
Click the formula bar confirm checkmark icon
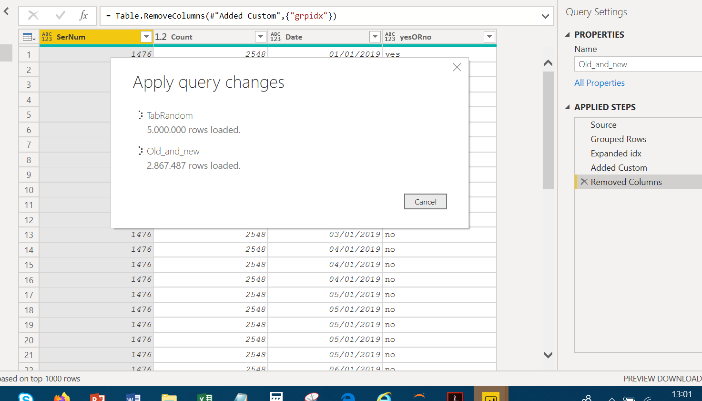(61, 15)
